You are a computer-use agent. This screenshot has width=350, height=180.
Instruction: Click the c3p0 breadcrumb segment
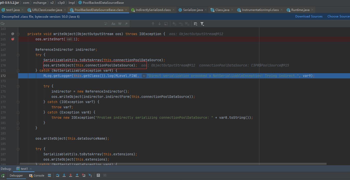(61, 3)
